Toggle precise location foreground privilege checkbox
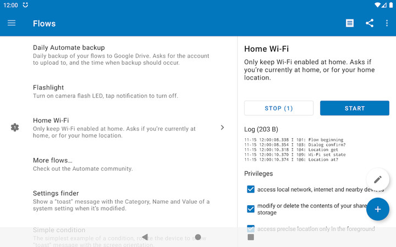 (251, 228)
